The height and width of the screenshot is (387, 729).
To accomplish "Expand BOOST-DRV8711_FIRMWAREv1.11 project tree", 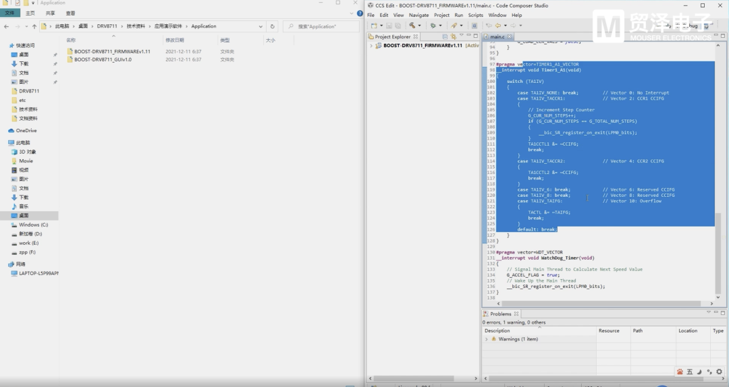I will (371, 46).
